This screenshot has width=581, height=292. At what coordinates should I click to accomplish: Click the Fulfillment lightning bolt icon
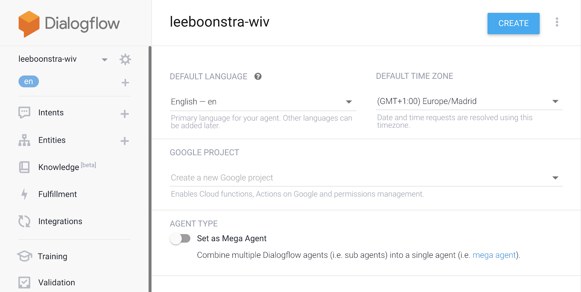point(24,194)
